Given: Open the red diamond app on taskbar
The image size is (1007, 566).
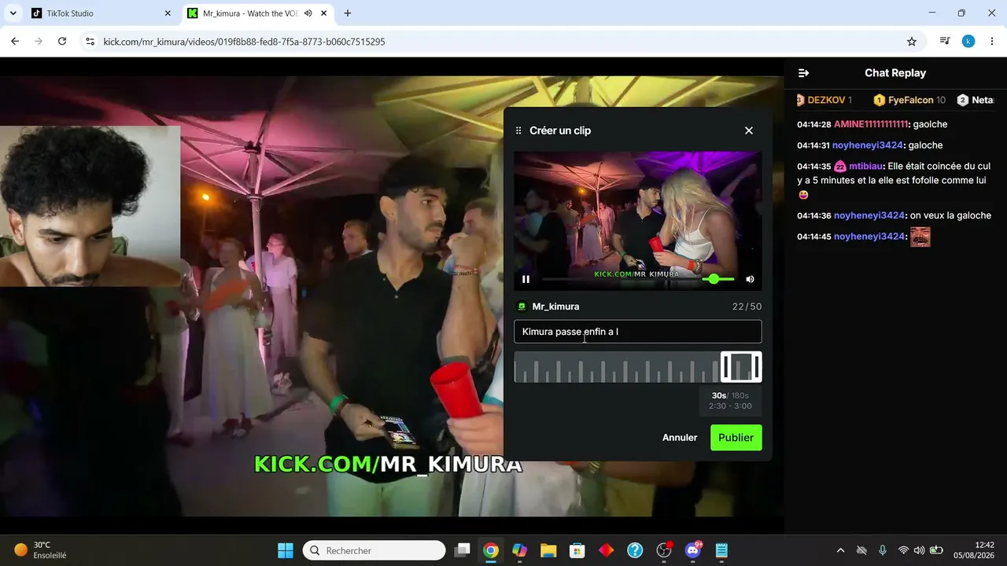Looking at the screenshot, I should click(607, 550).
